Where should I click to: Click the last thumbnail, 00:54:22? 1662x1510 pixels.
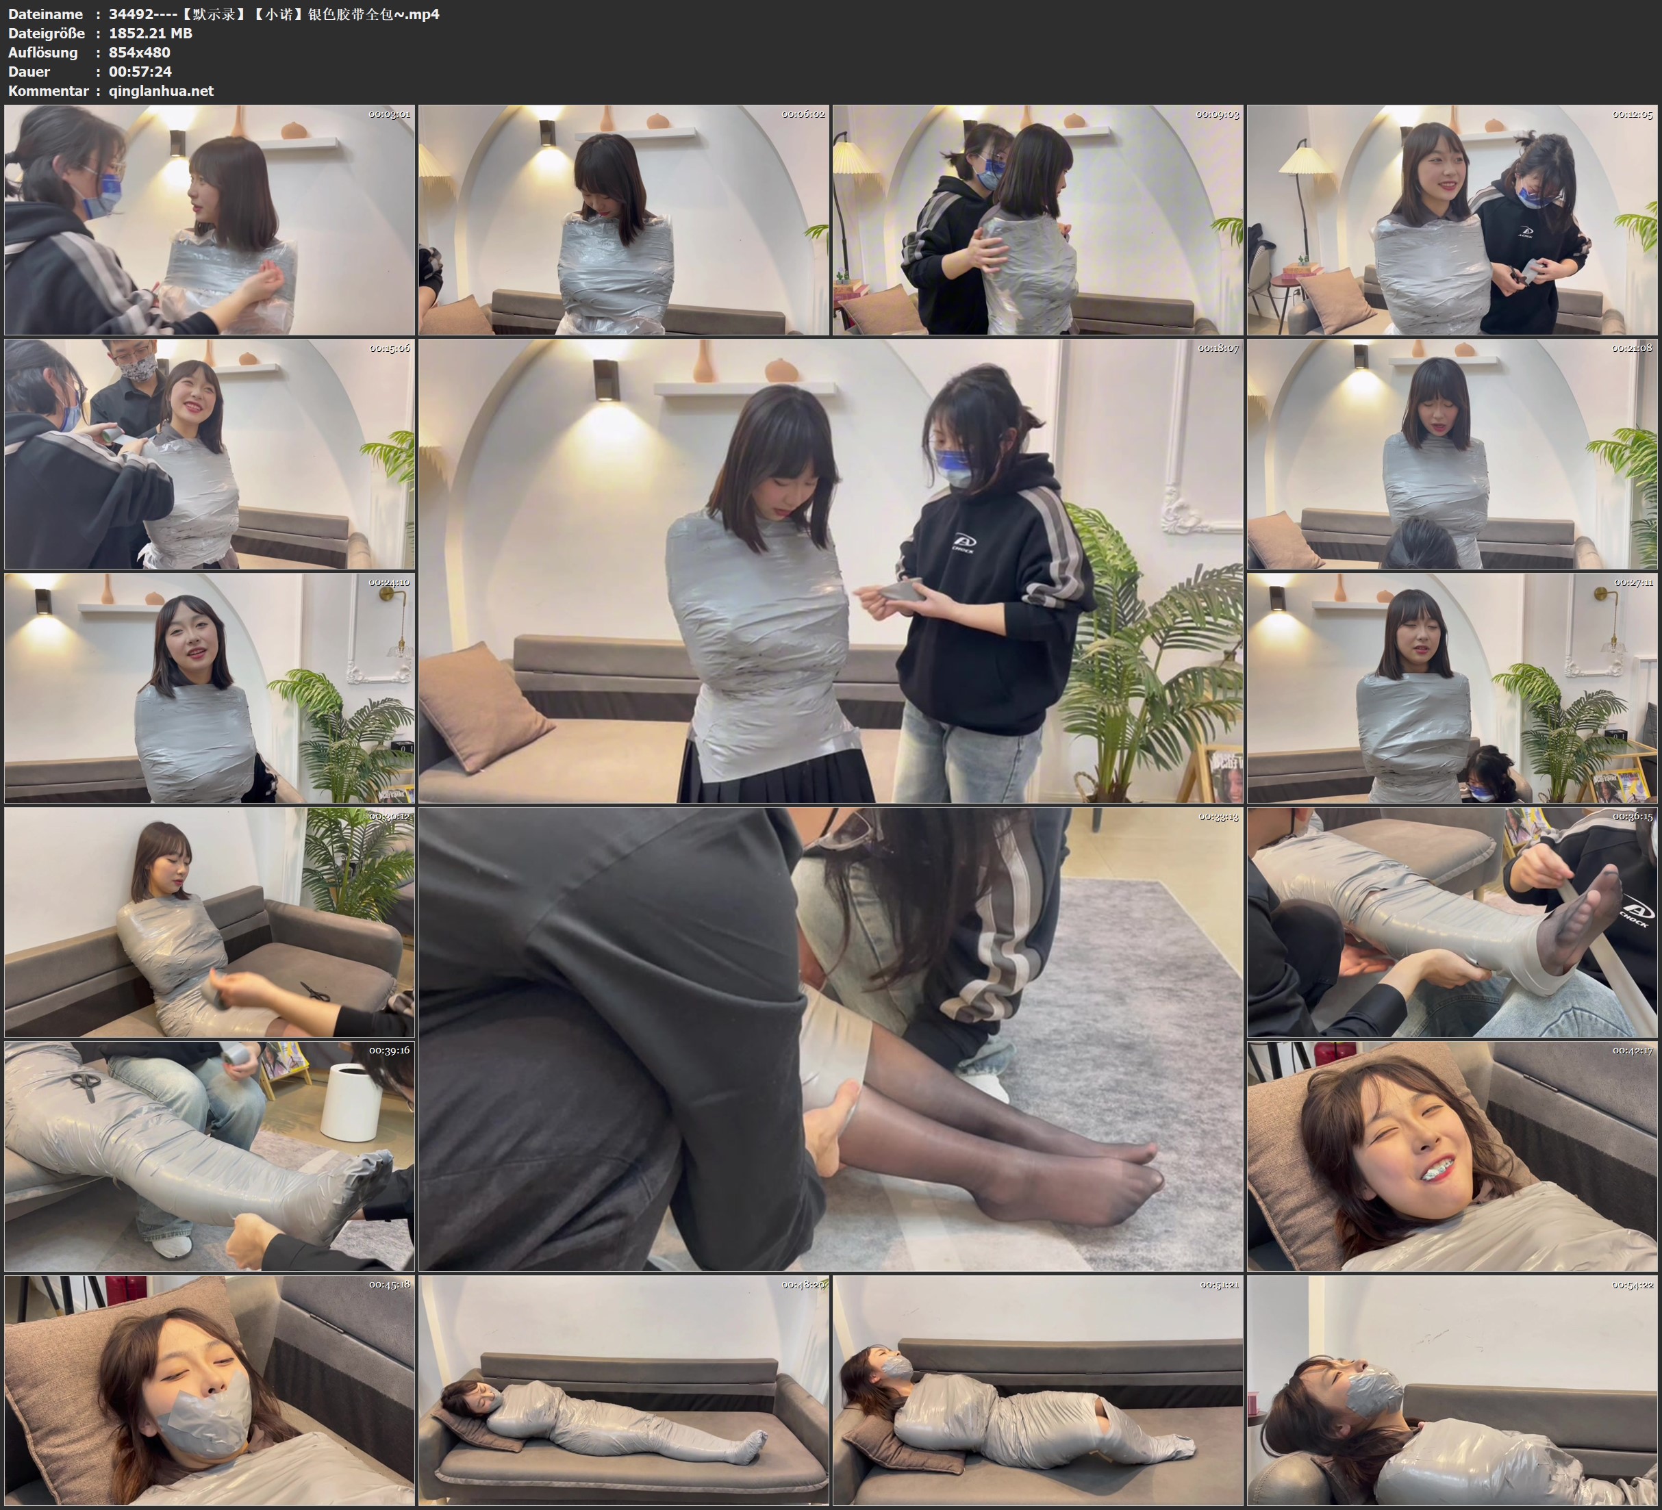1452,1390
